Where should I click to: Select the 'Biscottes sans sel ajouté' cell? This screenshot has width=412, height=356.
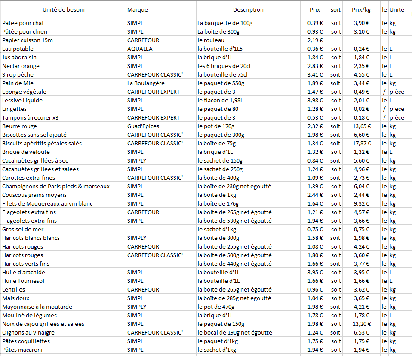click(64, 135)
